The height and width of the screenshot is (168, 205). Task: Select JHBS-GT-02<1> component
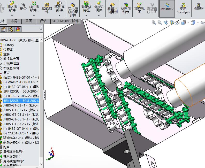pos(21,110)
